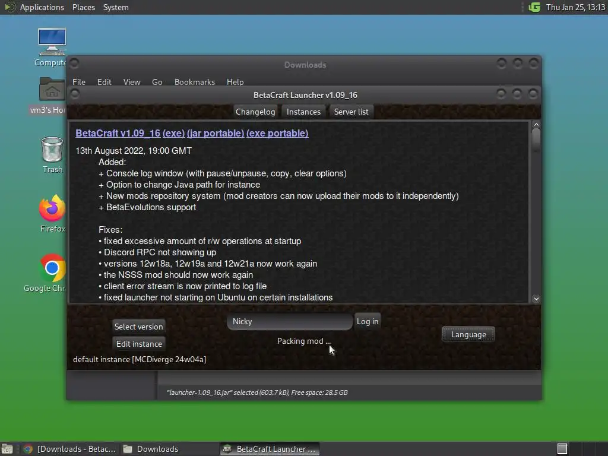Image resolution: width=608 pixels, height=456 pixels.
Task: Open vm3's Home folder icon
Action: pyautogui.click(x=52, y=96)
